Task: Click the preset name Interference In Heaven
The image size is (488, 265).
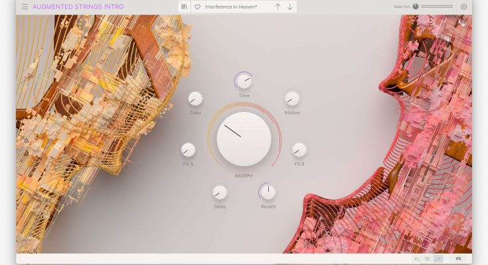Action: [230, 7]
